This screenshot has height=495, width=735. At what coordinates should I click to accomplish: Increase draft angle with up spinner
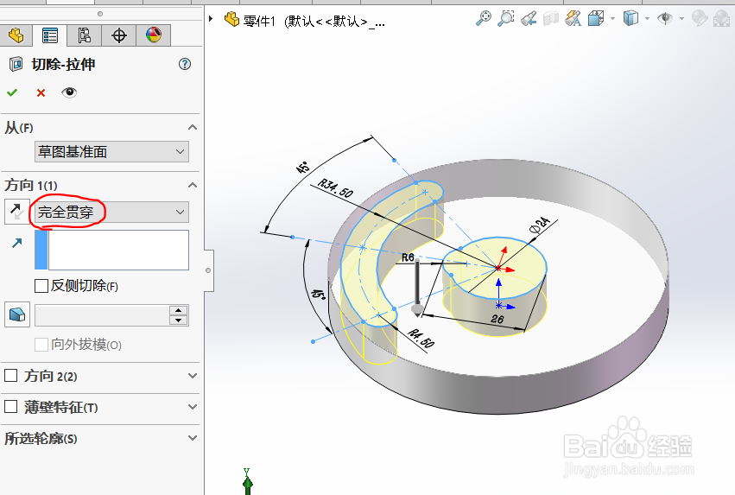[x=179, y=310]
